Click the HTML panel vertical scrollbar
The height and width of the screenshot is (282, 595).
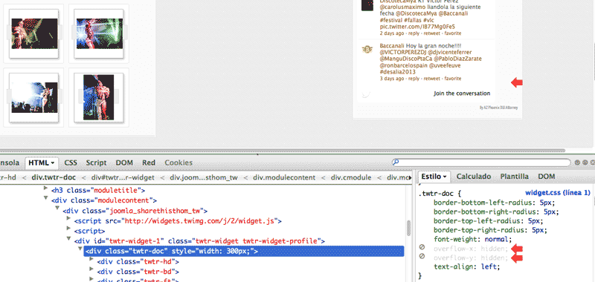408,228
